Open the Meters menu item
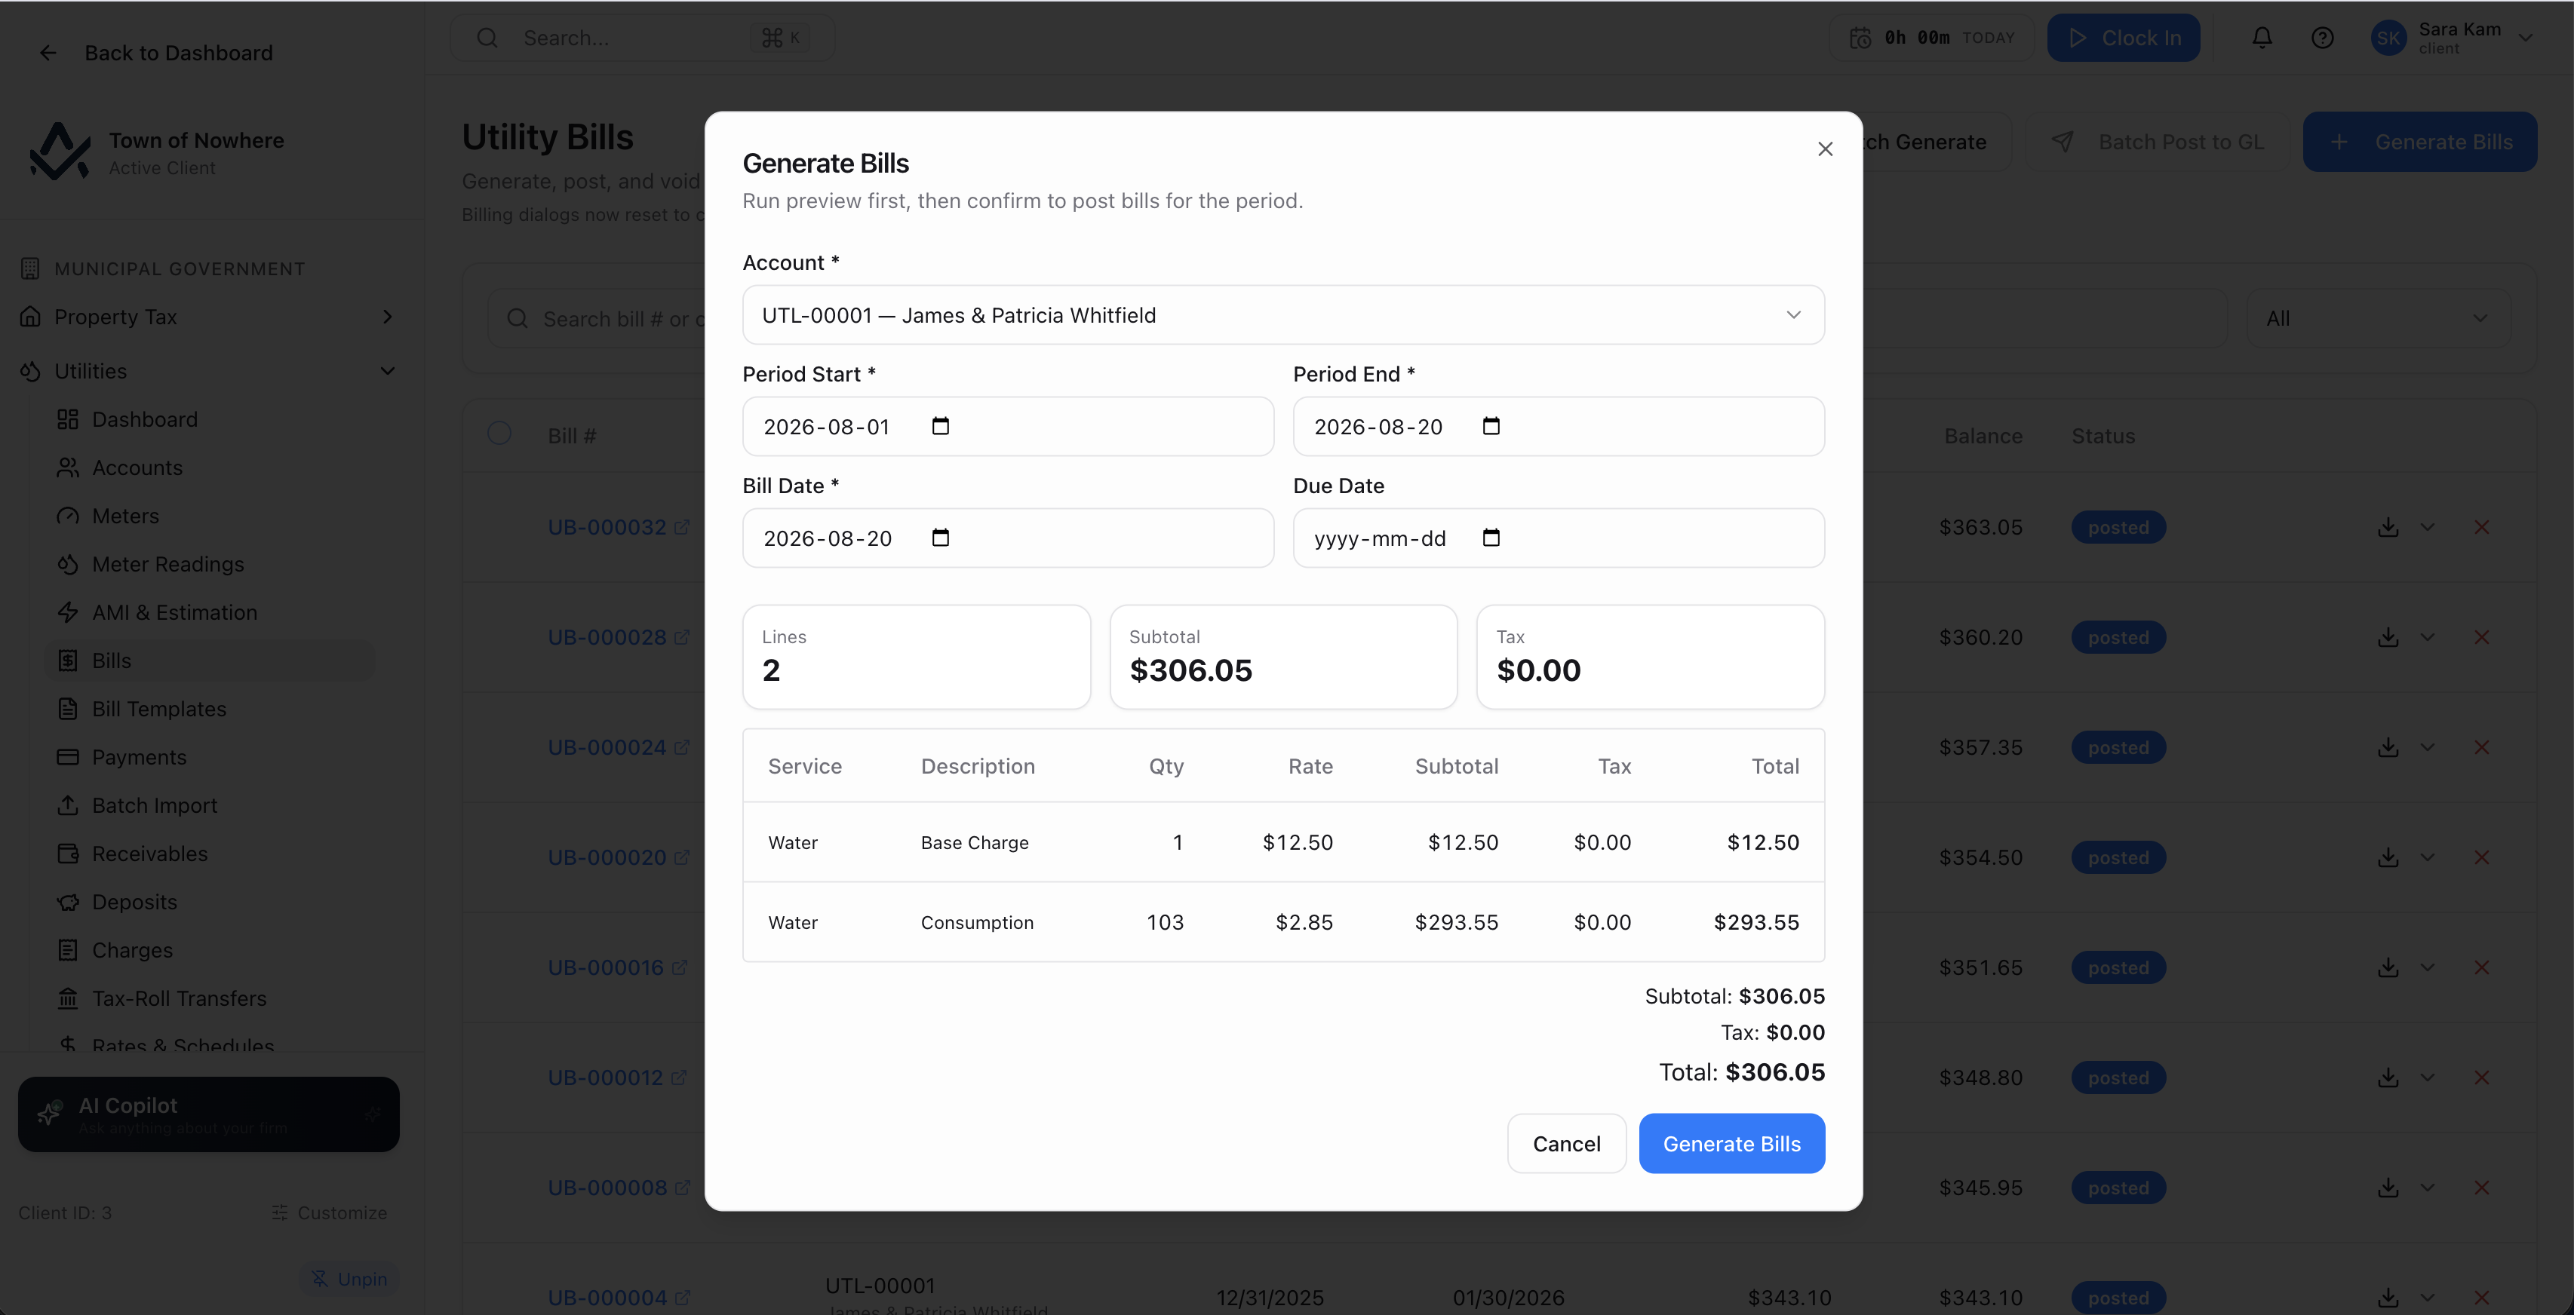2574x1315 pixels. pyautogui.click(x=125, y=516)
